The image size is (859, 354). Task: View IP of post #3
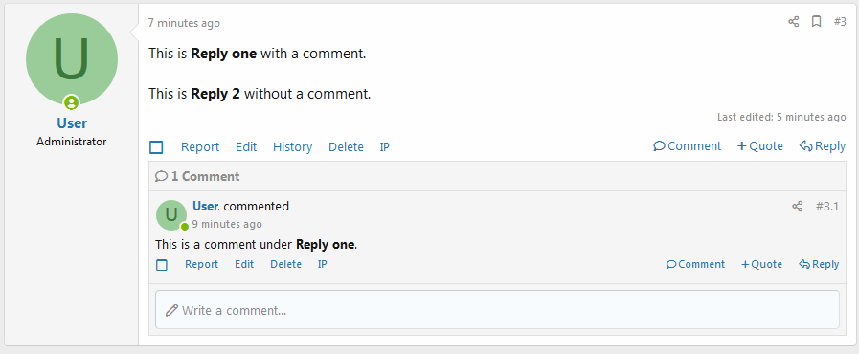[385, 147]
